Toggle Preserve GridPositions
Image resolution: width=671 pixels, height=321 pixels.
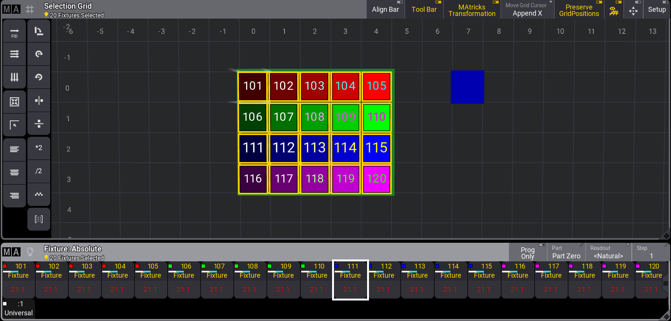coord(579,10)
